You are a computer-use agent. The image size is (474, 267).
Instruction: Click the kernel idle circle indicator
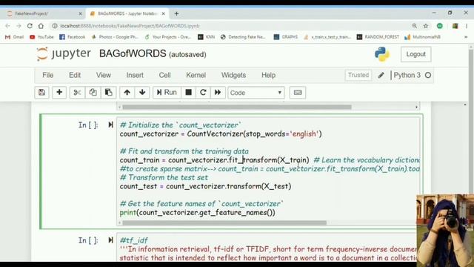[x=428, y=75]
